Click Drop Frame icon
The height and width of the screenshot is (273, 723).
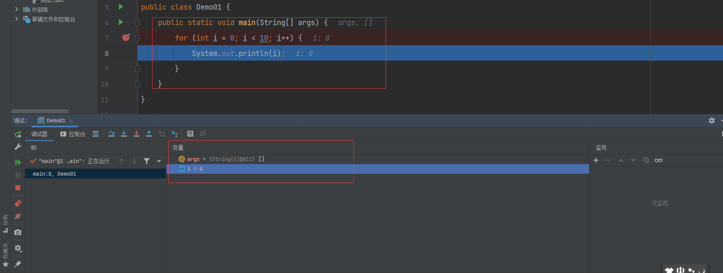click(x=162, y=134)
